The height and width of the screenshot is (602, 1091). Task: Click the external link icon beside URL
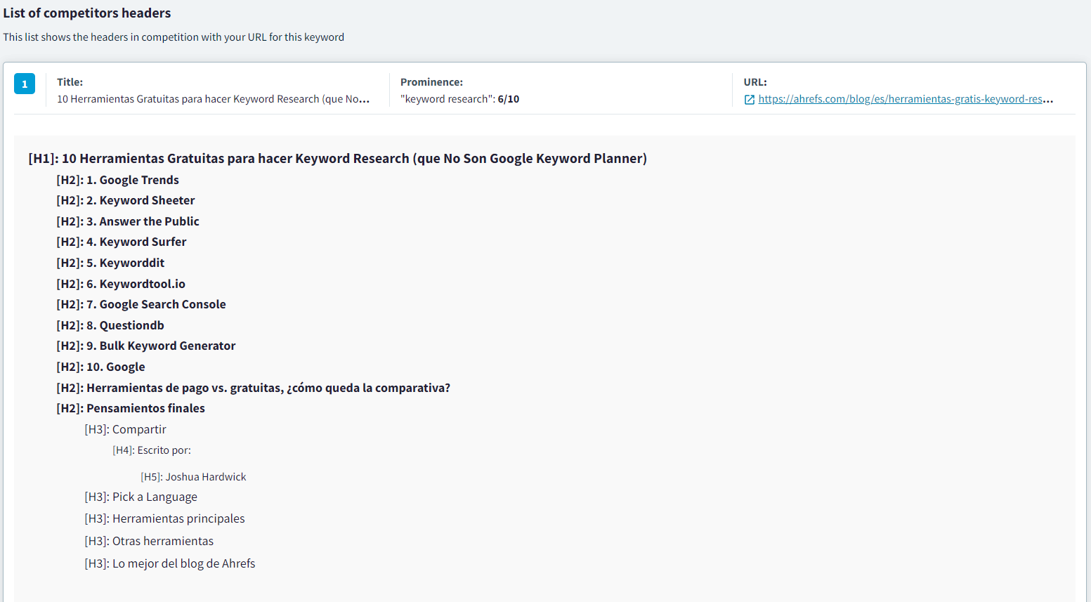click(x=750, y=100)
